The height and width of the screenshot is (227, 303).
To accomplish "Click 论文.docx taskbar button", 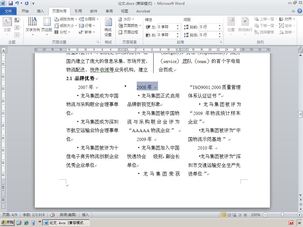I will (x=66, y=223).
